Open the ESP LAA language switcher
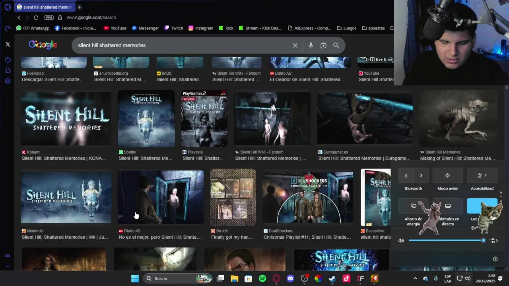Viewport: 509px width, 286px height. [x=448, y=278]
